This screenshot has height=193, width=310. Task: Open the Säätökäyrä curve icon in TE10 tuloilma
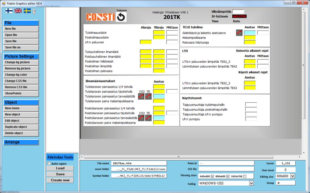(x=239, y=33)
